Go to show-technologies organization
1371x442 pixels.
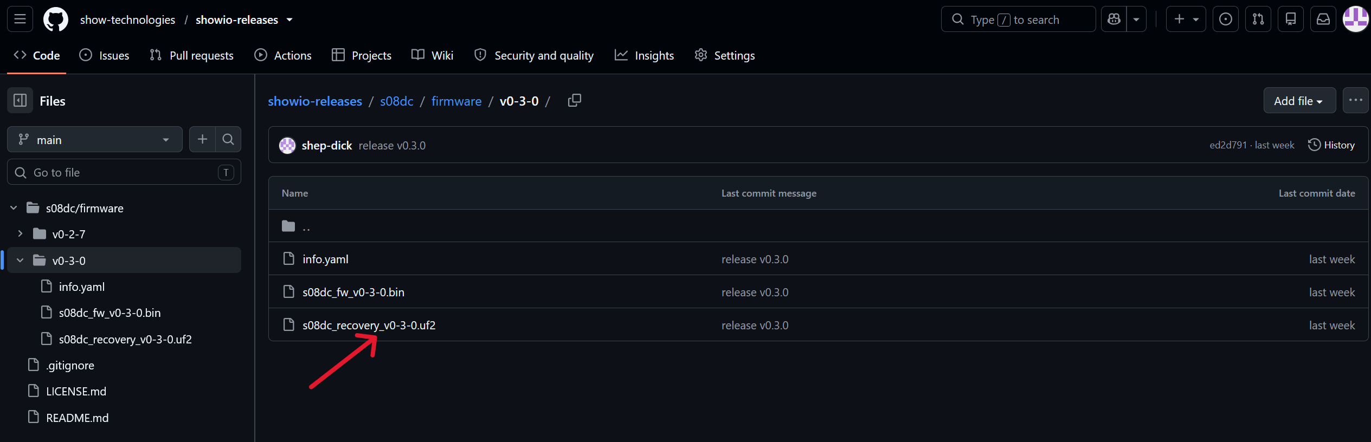tap(127, 20)
